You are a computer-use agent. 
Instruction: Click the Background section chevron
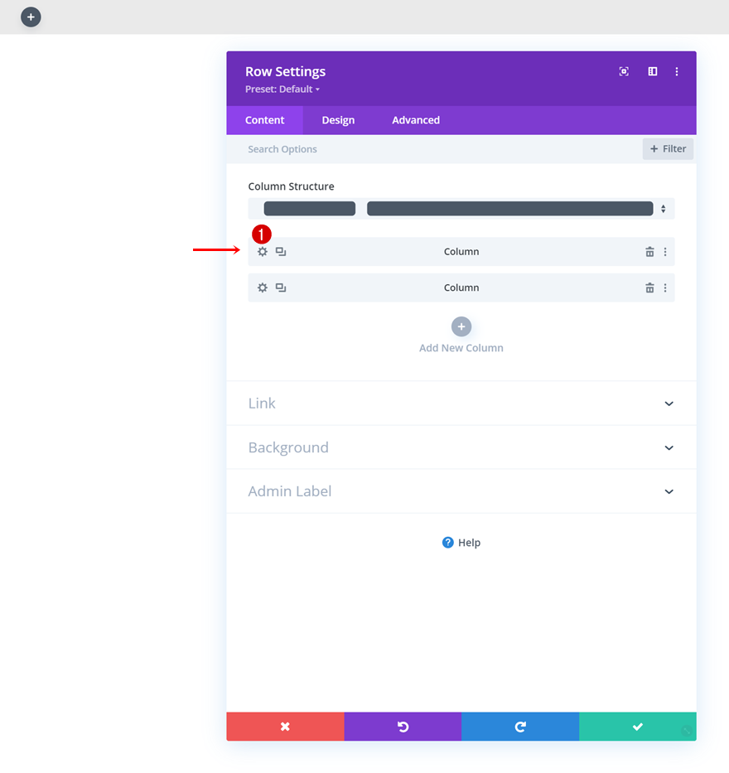(x=669, y=448)
